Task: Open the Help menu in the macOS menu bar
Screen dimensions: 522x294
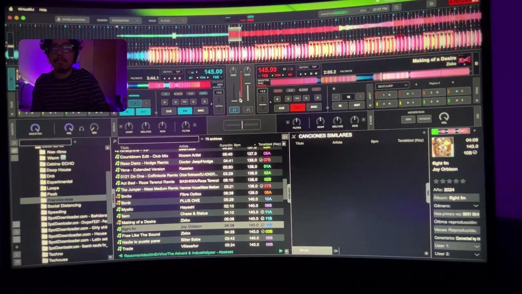Action: pos(43,9)
